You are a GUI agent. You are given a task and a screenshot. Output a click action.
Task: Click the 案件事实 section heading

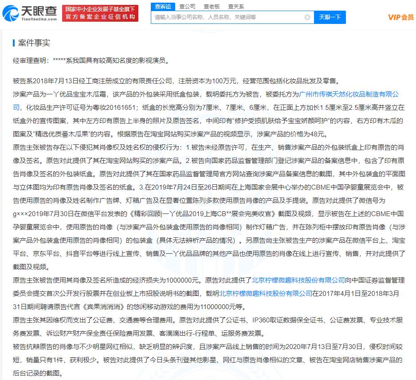(34, 43)
